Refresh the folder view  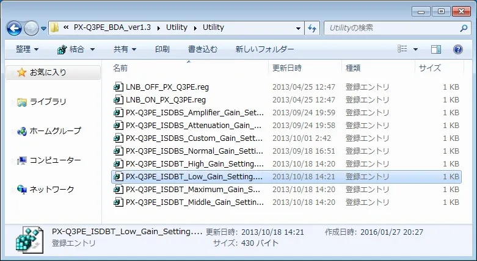pos(312,28)
